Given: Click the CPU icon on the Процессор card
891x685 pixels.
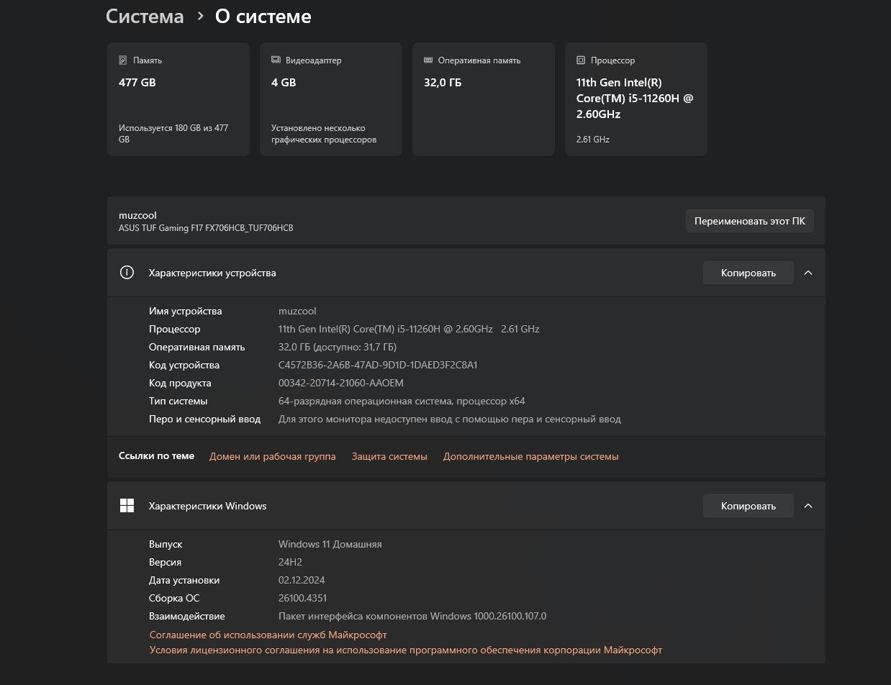Looking at the screenshot, I should click(x=581, y=60).
